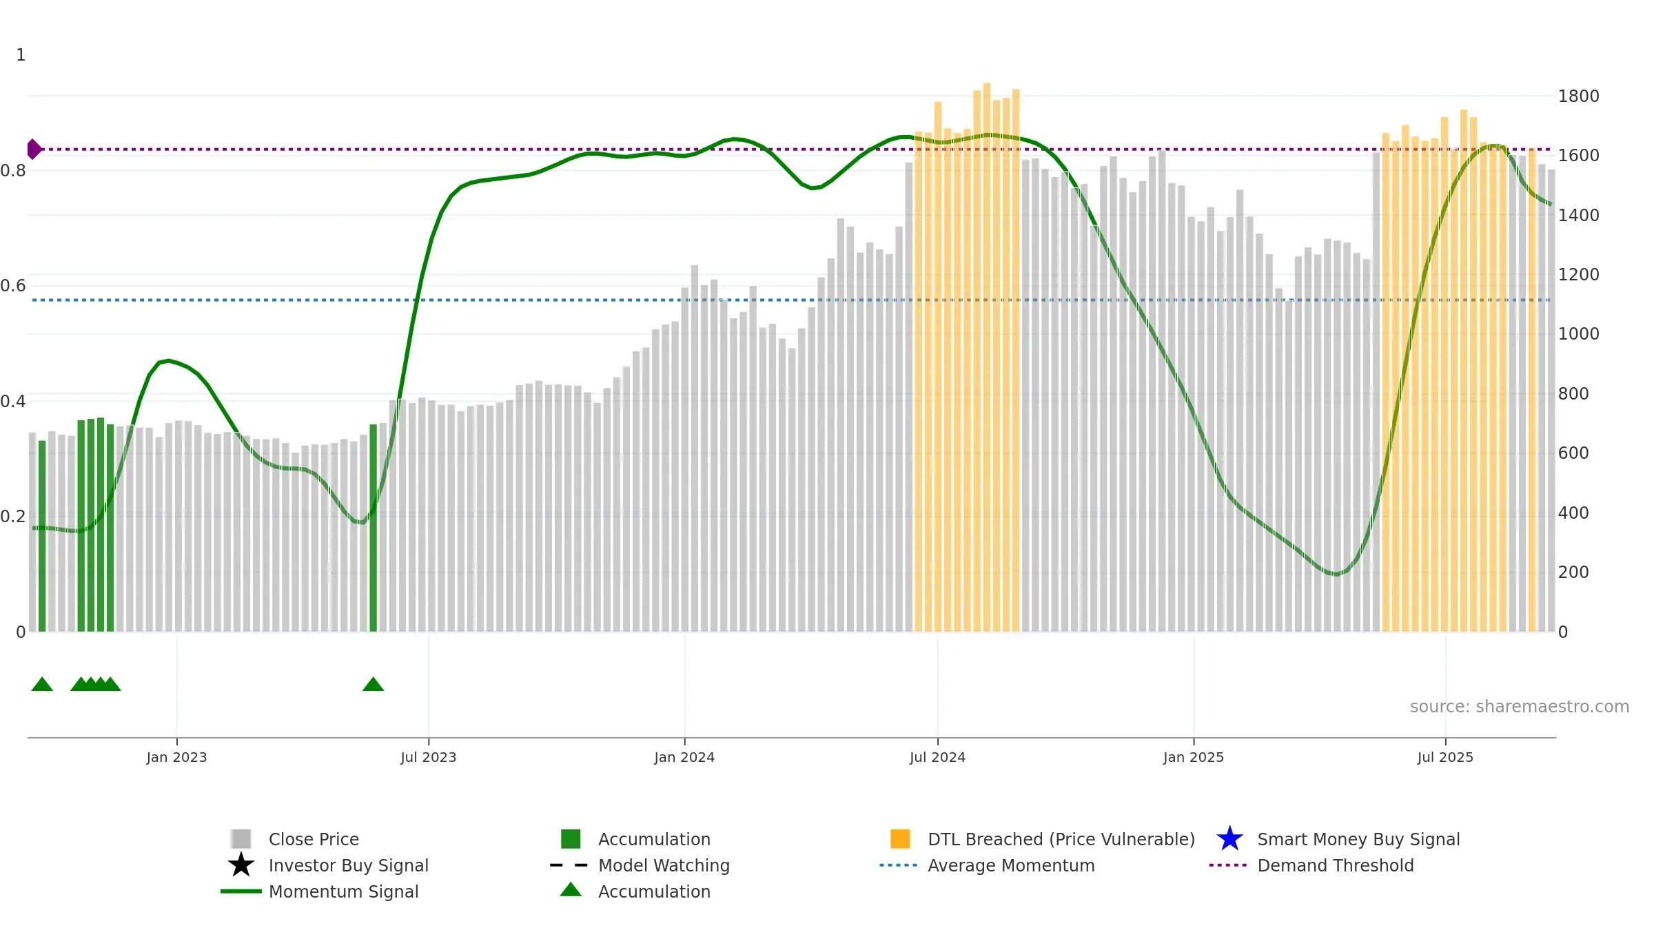Toggle DTL Breached (Price Vulnerable) legend entry

[x=1061, y=839]
